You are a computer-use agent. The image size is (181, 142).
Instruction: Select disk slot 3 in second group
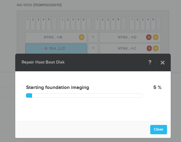coord(73,24)
